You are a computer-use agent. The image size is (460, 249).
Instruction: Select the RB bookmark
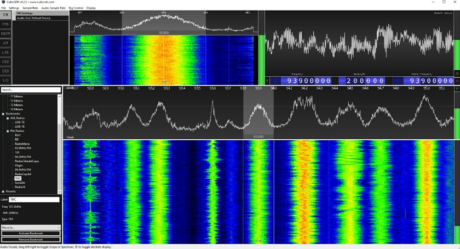17,140
